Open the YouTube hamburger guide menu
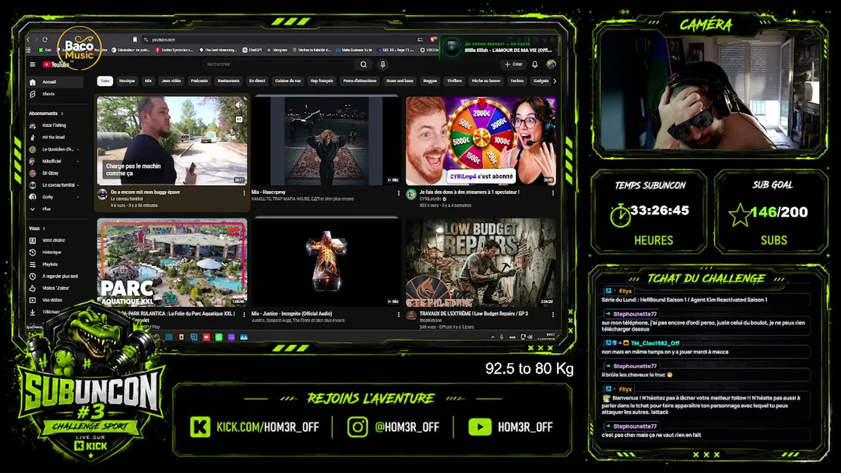Screen dimensions: 841x473 tap(32, 64)
